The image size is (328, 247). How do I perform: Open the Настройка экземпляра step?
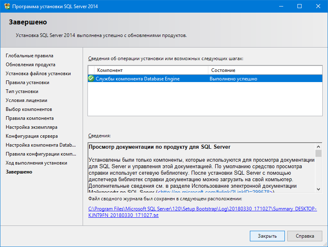[x=31, y=127]
